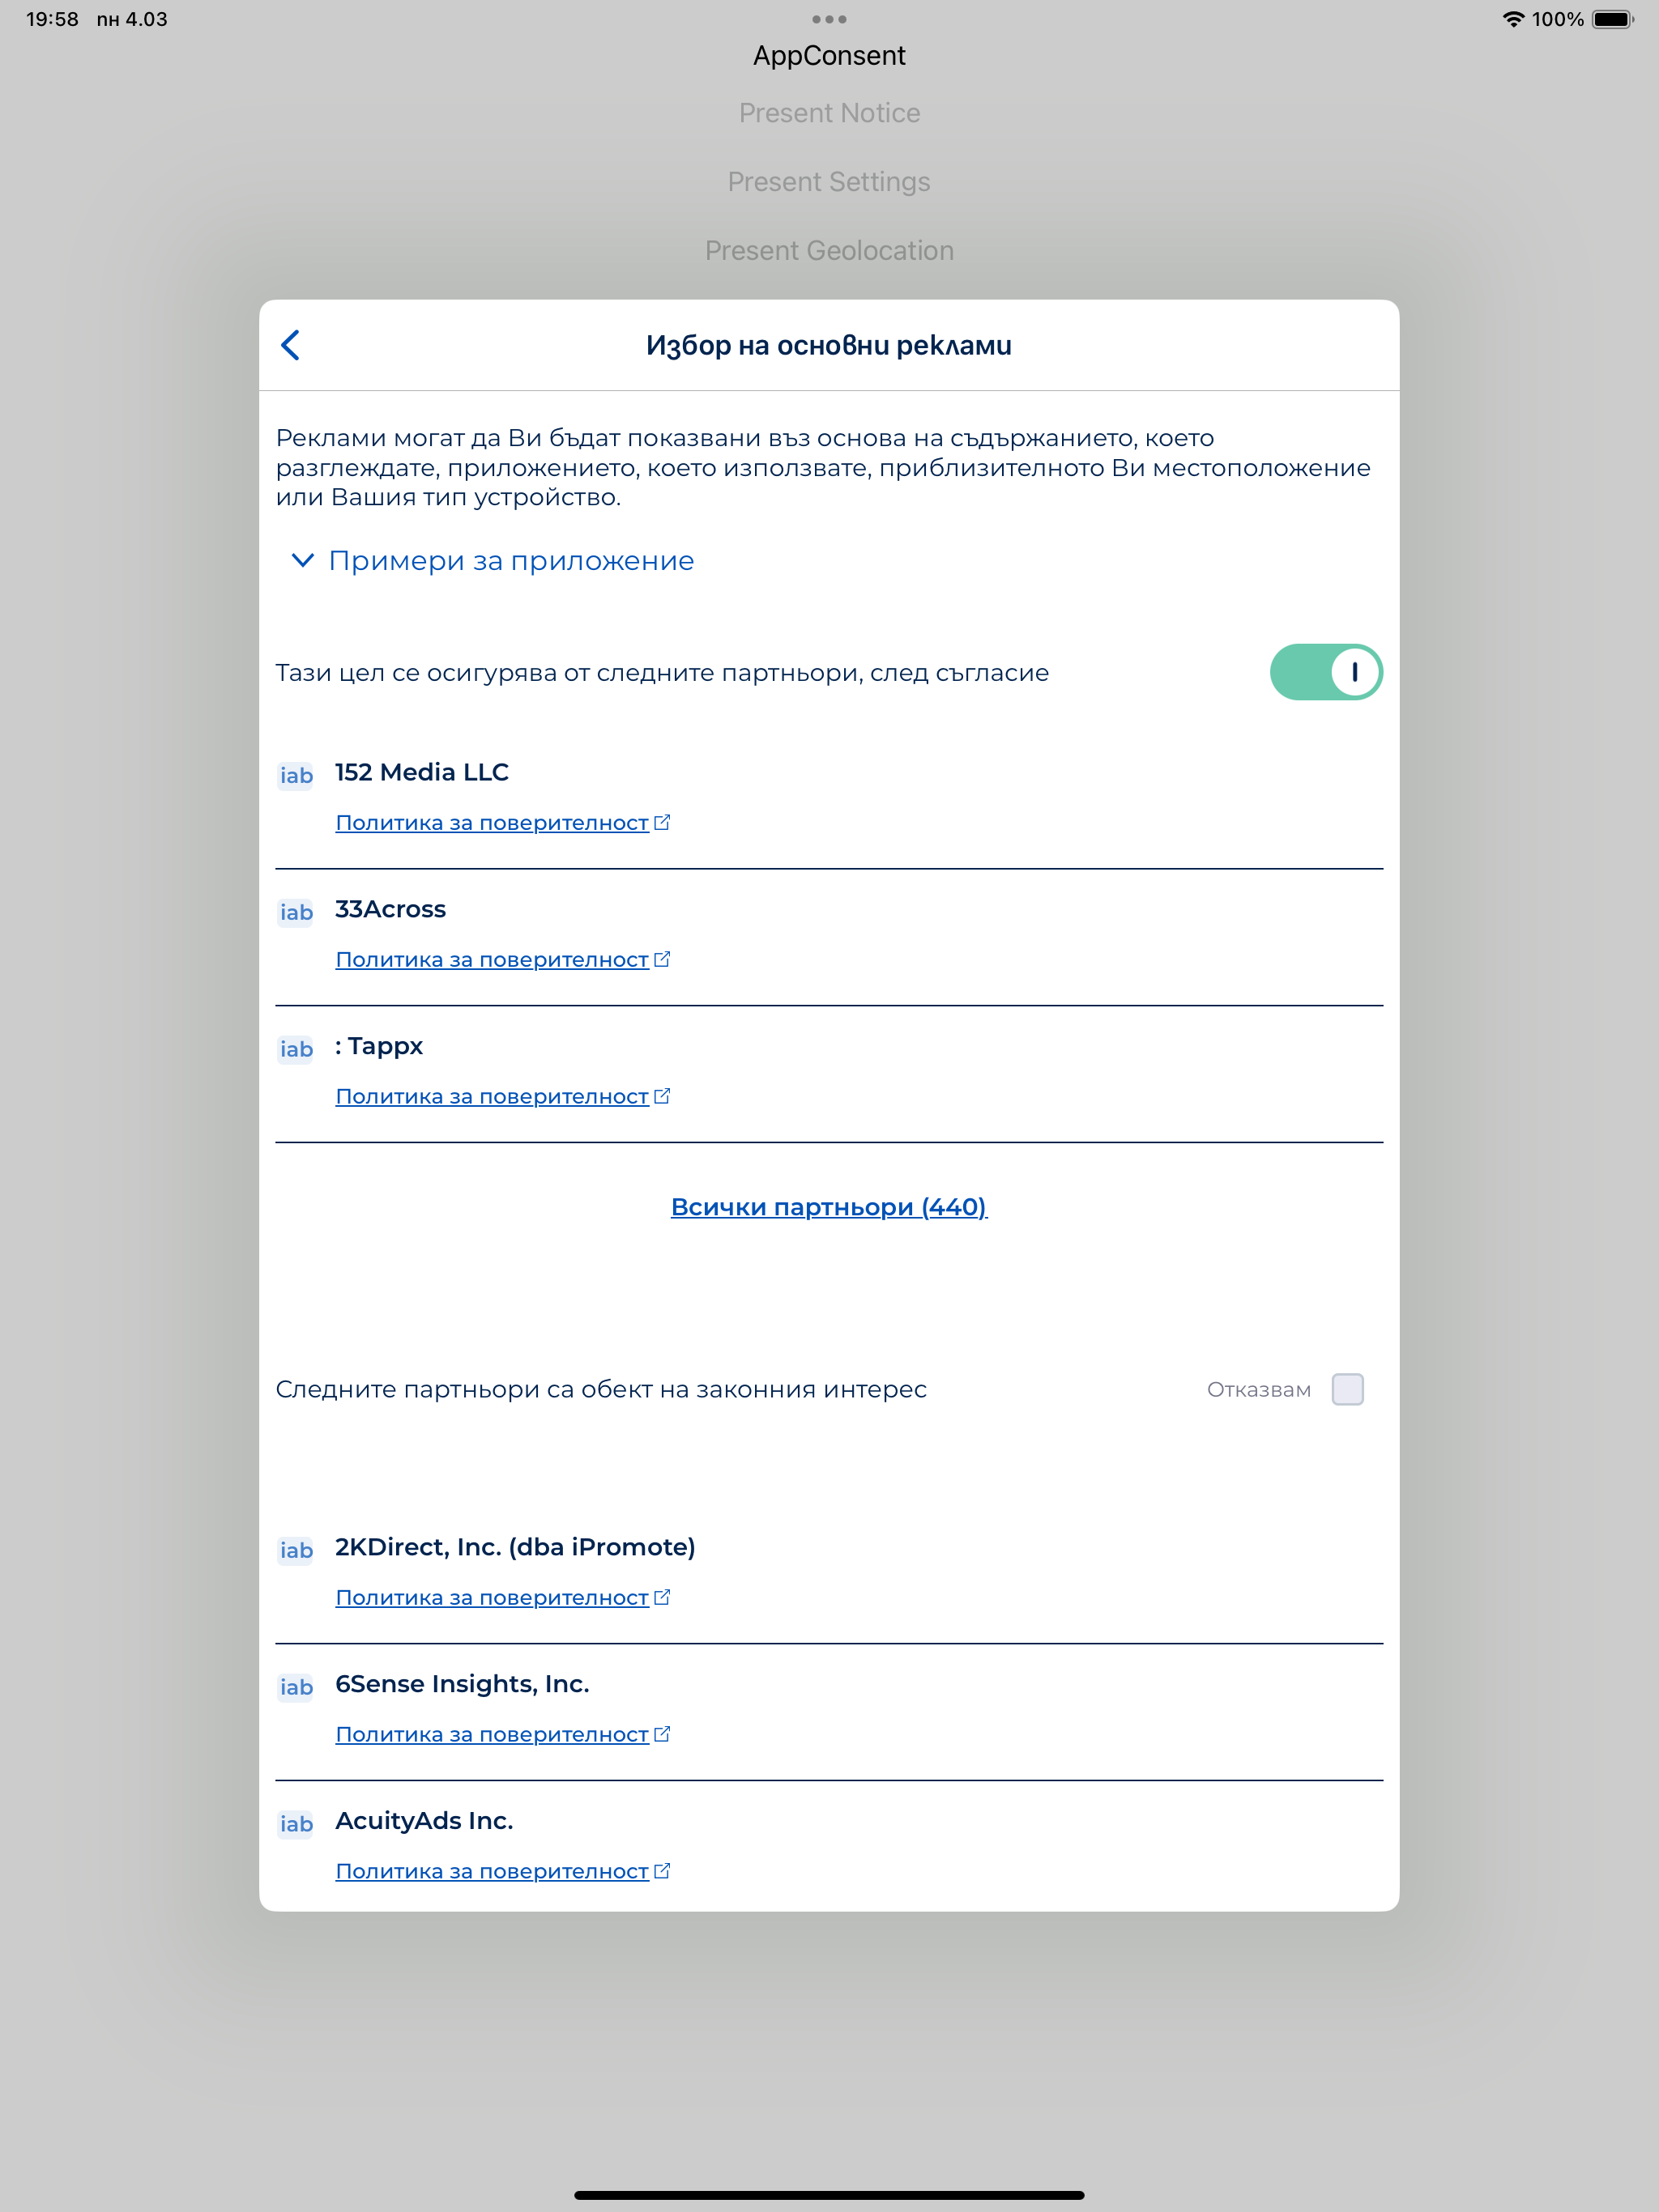This screenshot has width=1659, height=2212.
Task: Turn off the partner consent toggle
Action: point(1324,672)
